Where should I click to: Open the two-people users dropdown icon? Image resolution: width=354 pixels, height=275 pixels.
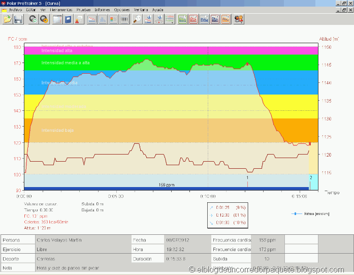[x=239, y=19]
